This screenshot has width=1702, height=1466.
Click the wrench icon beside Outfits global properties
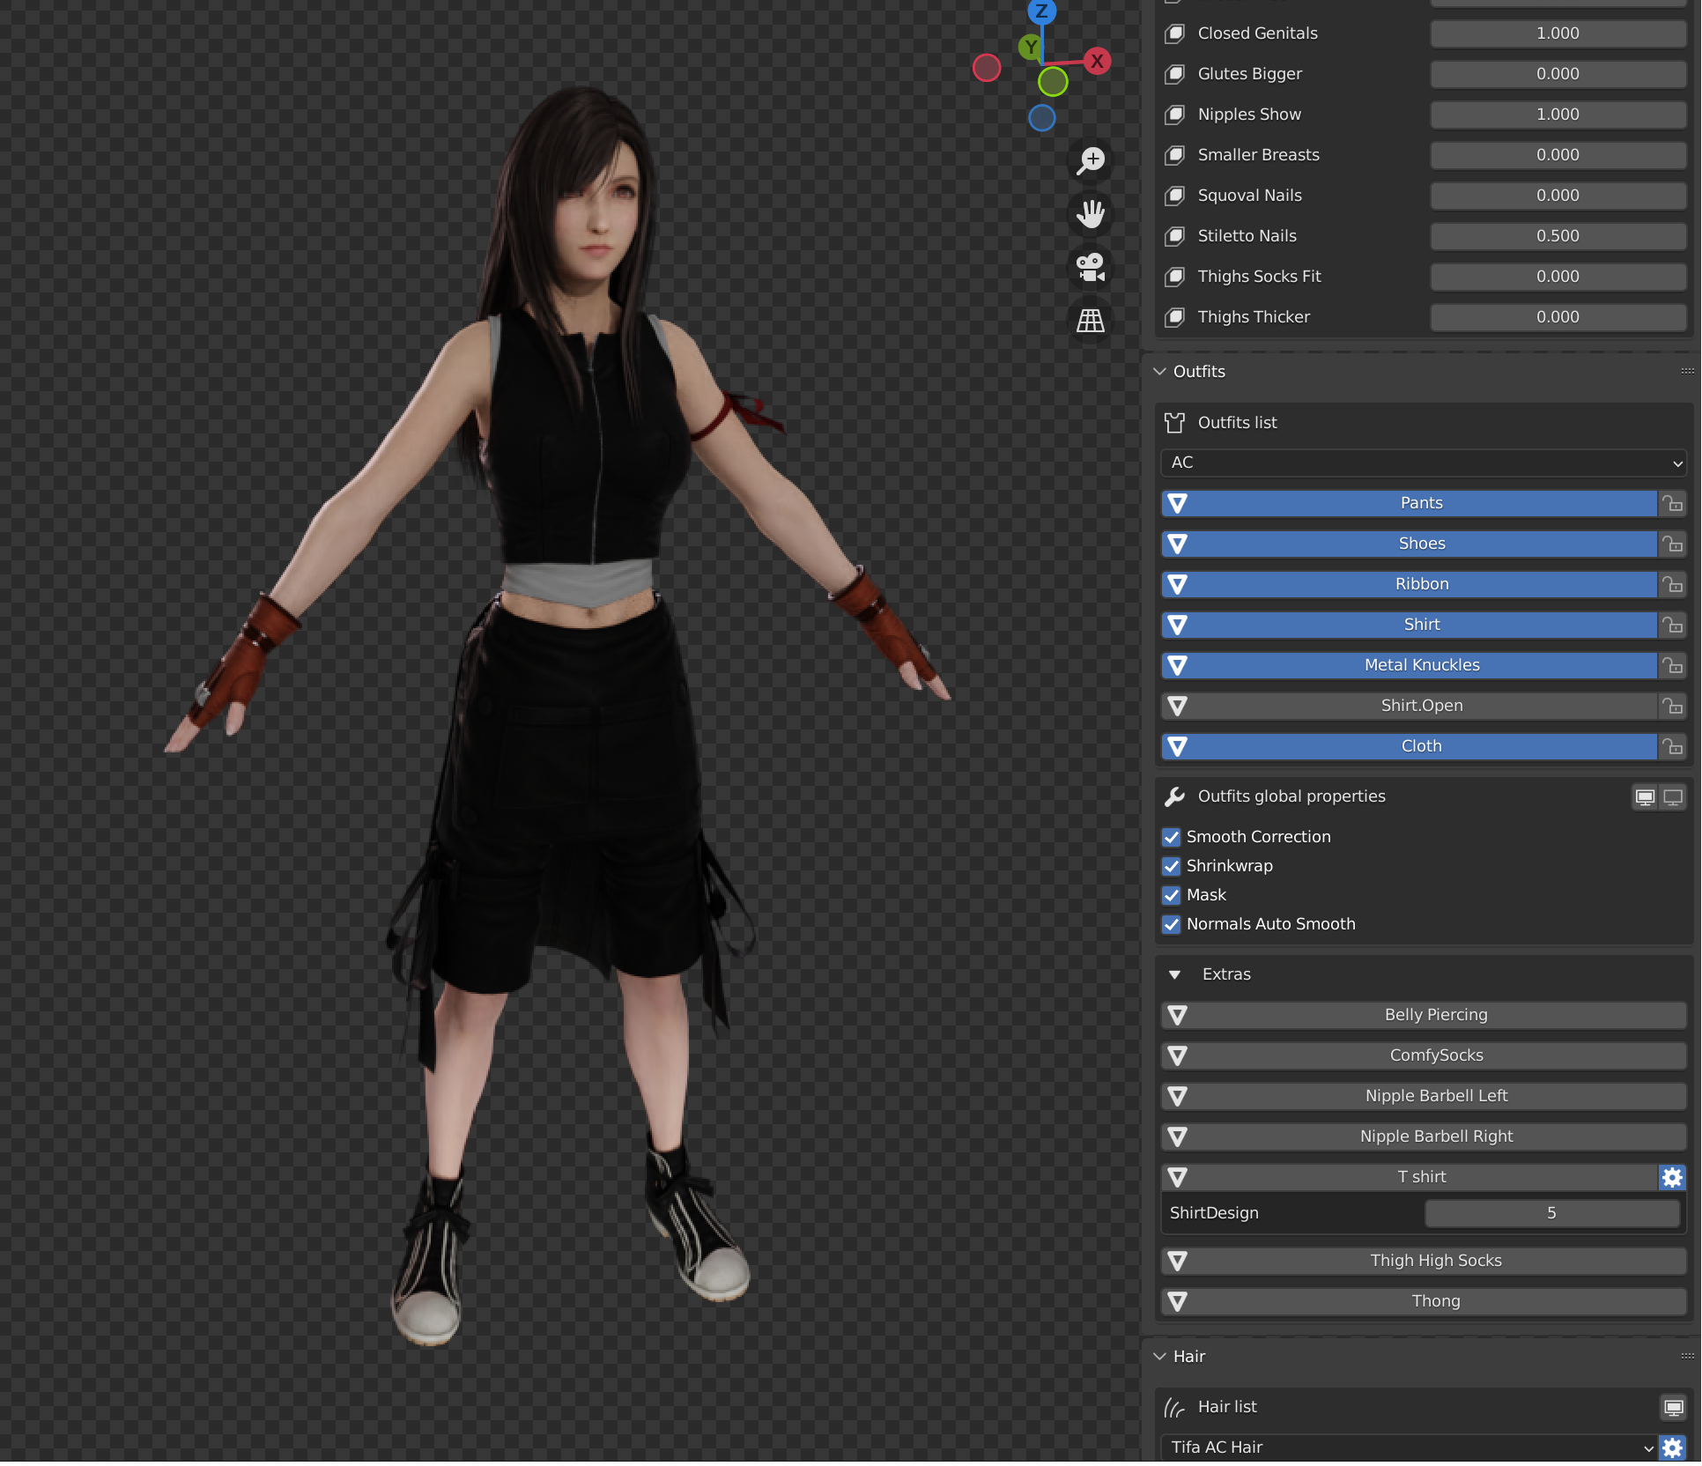click(x=1174, y=796)
